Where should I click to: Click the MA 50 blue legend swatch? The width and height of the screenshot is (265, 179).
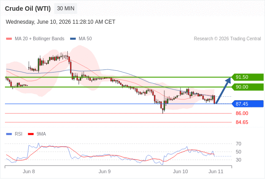click(73, 39)
